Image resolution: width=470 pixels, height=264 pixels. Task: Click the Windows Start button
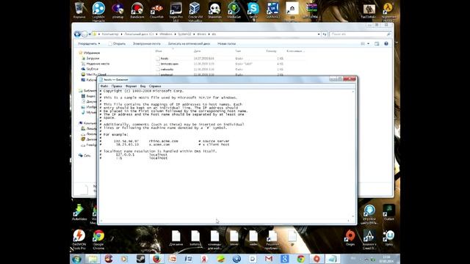[77, 259]
